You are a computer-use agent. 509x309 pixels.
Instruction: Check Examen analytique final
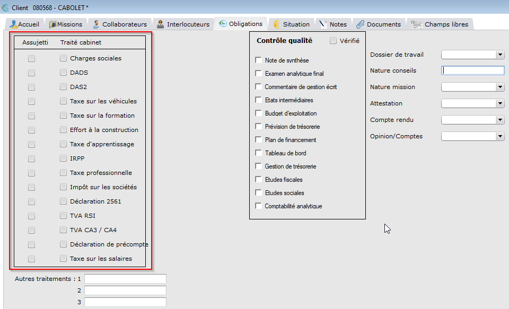[258, 73]
